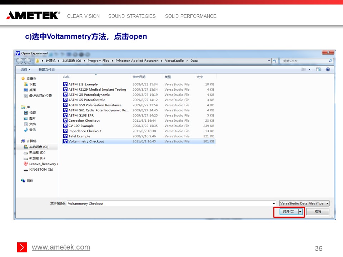
Task: Select the Lenovo_Recovery drive
Action: point(40,164)
